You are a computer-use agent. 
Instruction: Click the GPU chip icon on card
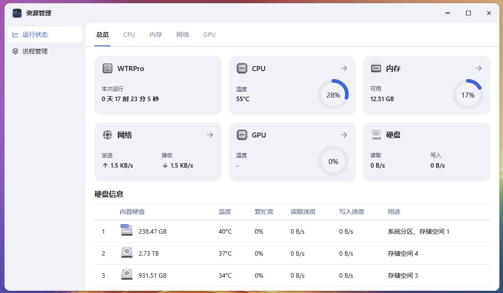click(x=242, y=135)
